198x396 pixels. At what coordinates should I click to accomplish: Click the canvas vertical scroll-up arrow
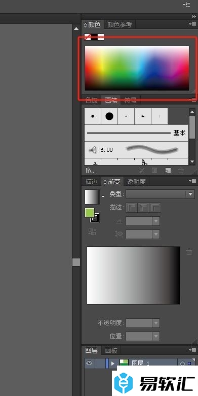click(x=76, y=28)
